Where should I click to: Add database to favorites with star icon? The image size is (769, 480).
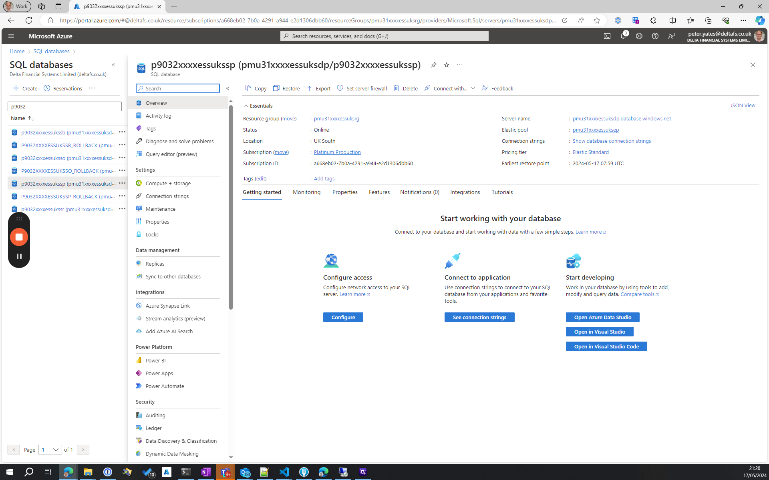click(x=447, y=65)
